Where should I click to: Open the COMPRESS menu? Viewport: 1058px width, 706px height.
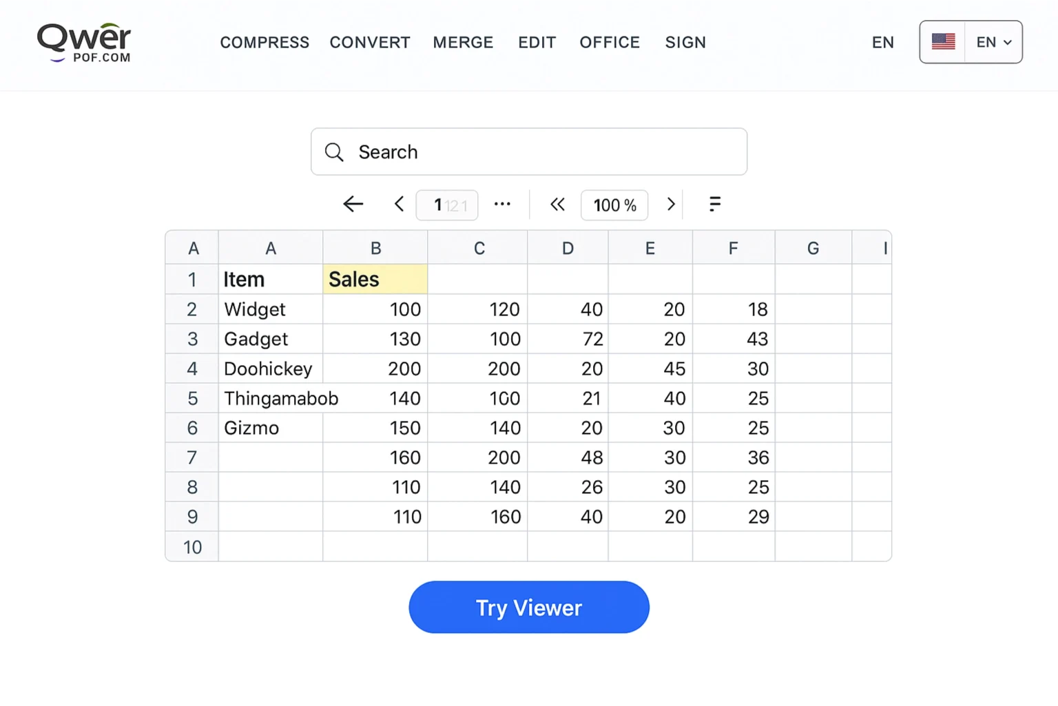pos(264,43)
